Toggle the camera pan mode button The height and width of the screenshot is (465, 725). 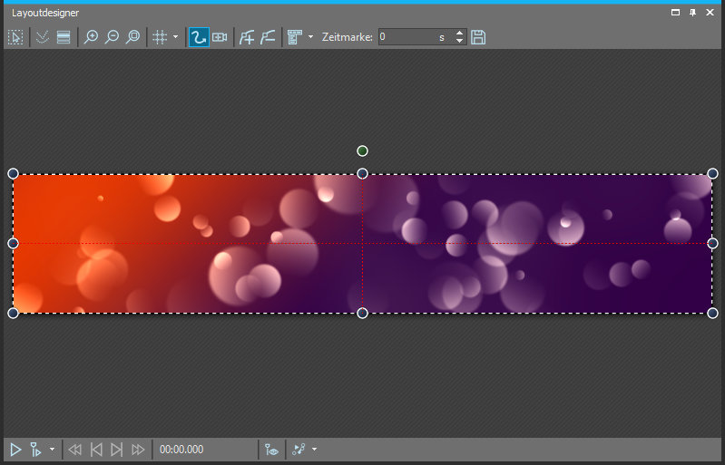click(x=220, y=37)
